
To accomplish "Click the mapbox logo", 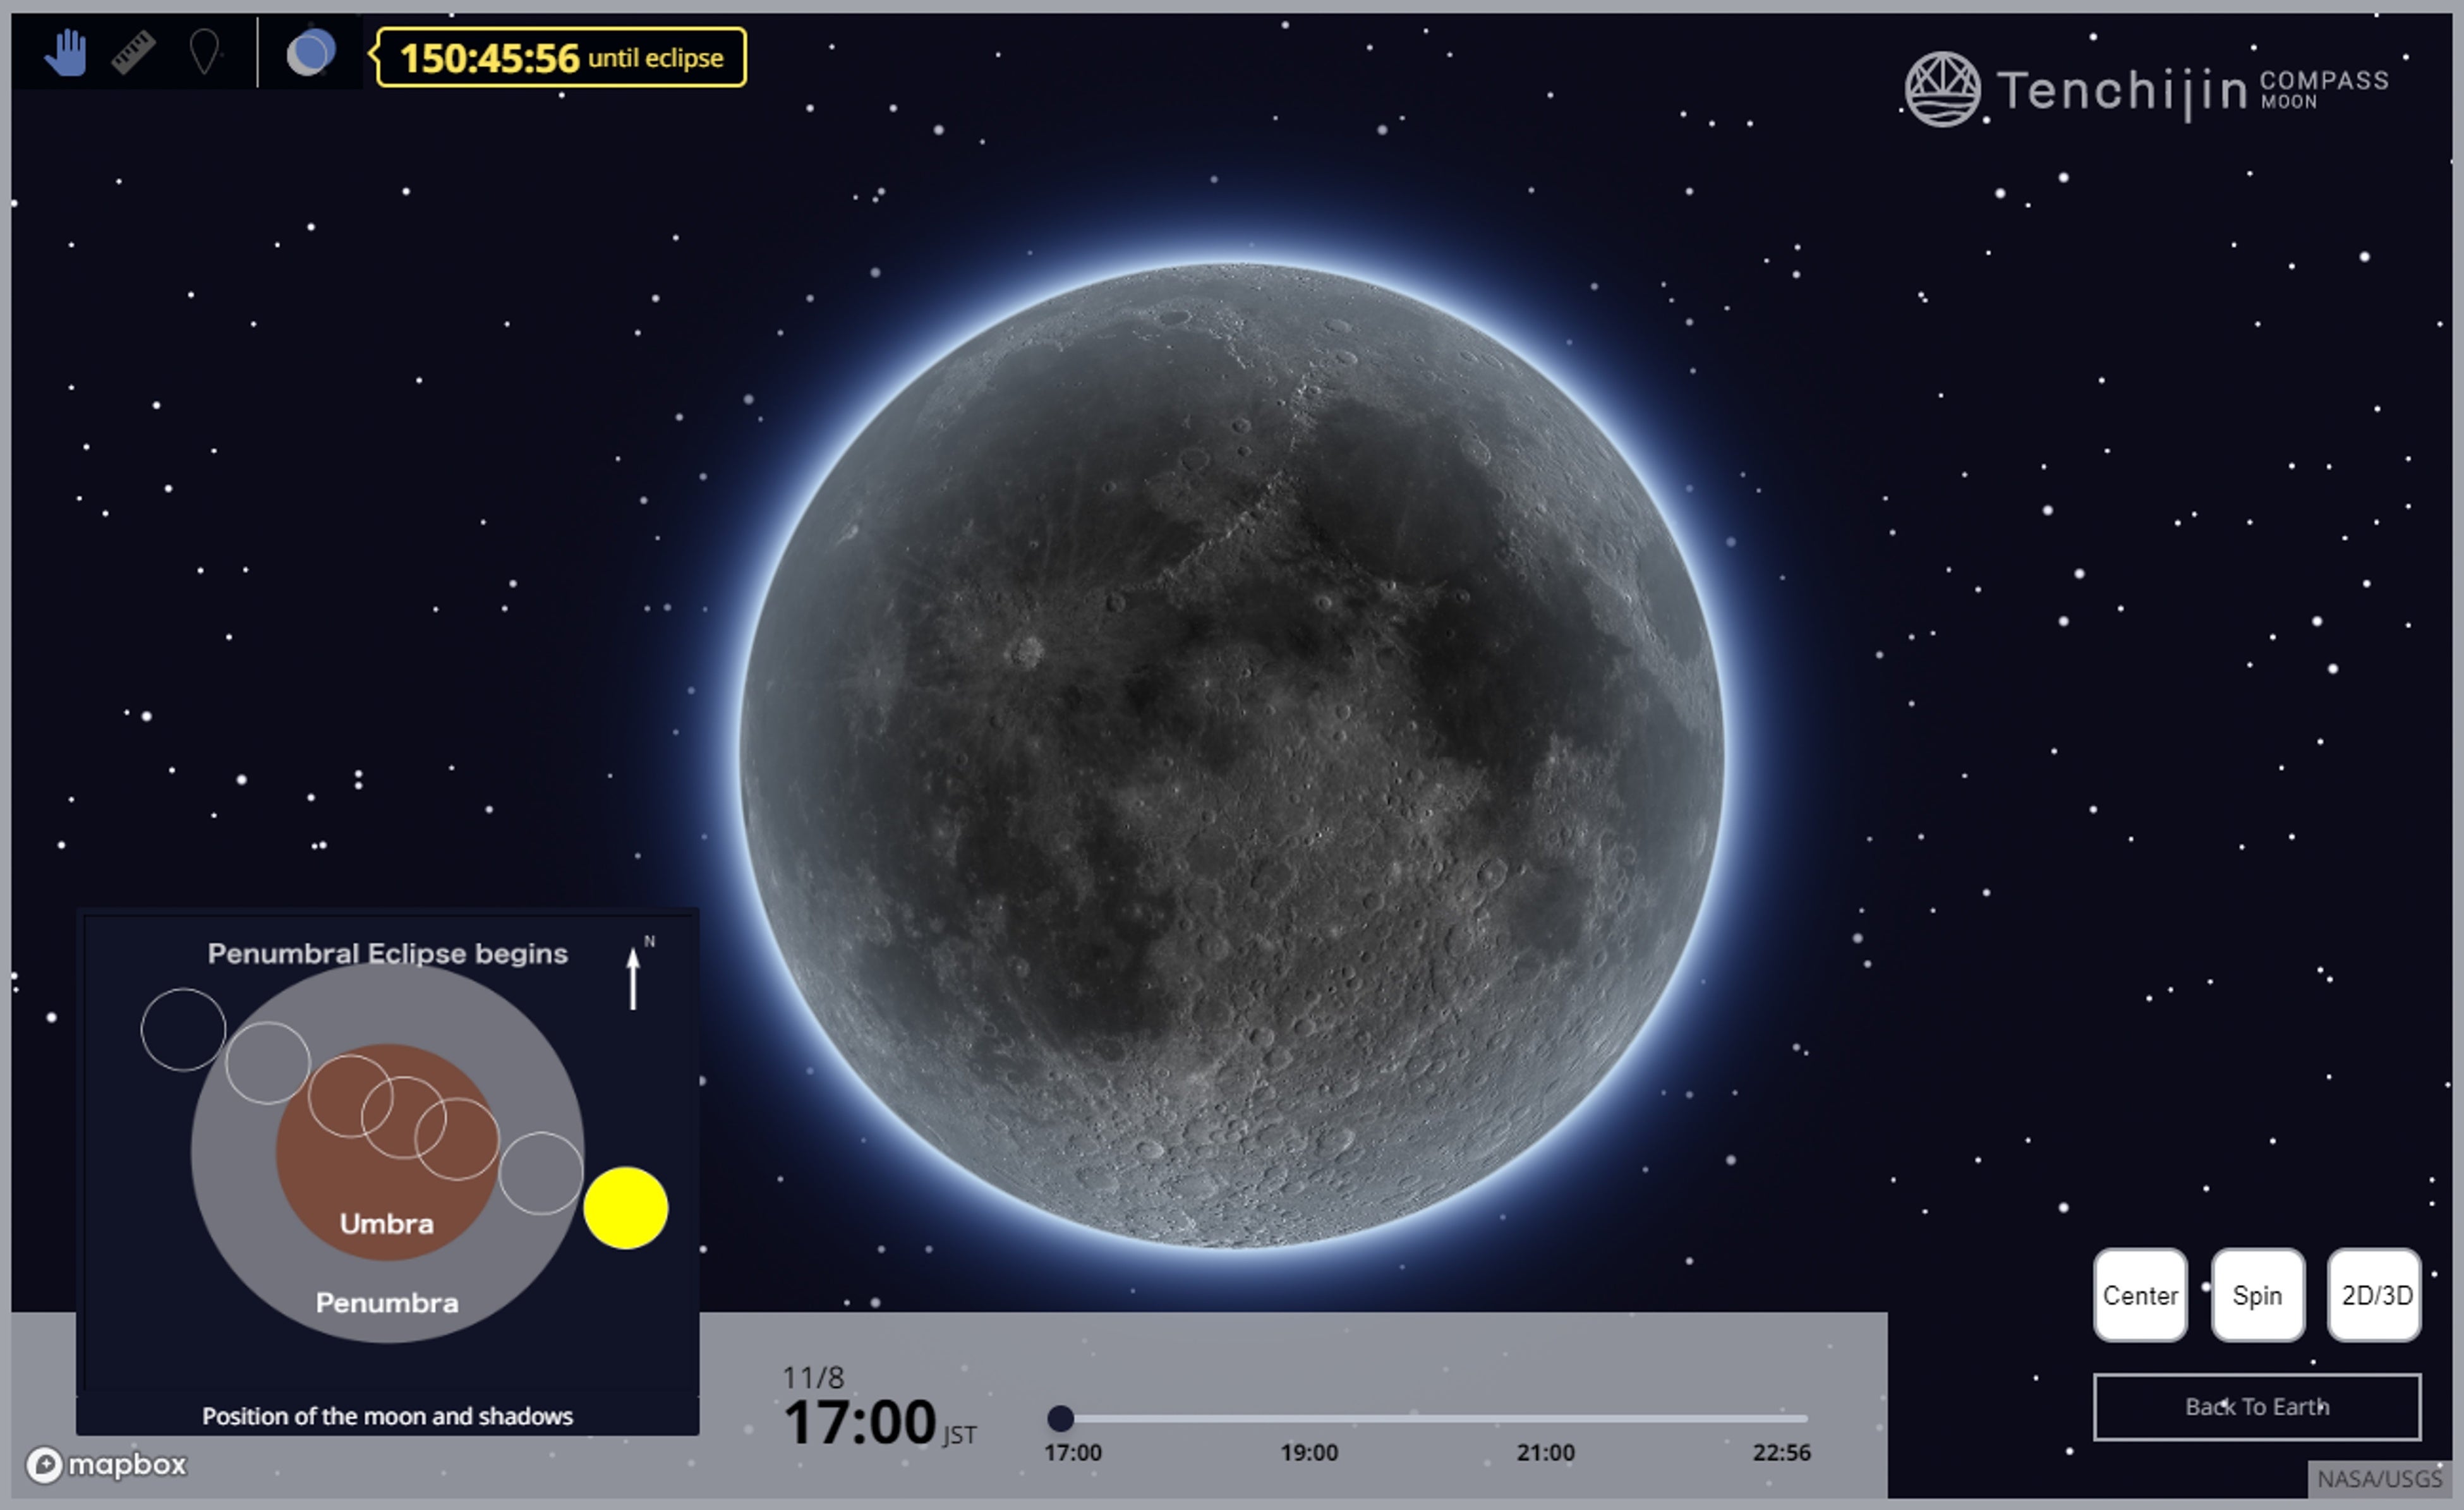I will [107, 1465].
